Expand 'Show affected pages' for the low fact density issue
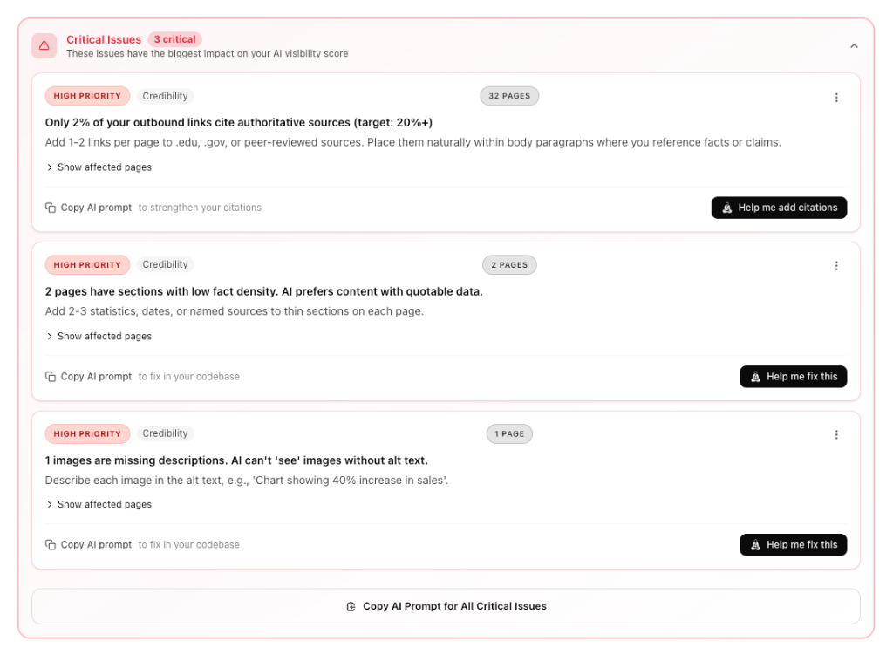The image size is (893, 648). tap(99, 337)
